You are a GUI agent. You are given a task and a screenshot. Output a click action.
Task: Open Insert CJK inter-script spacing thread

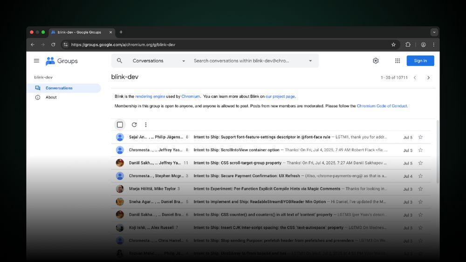268,228
